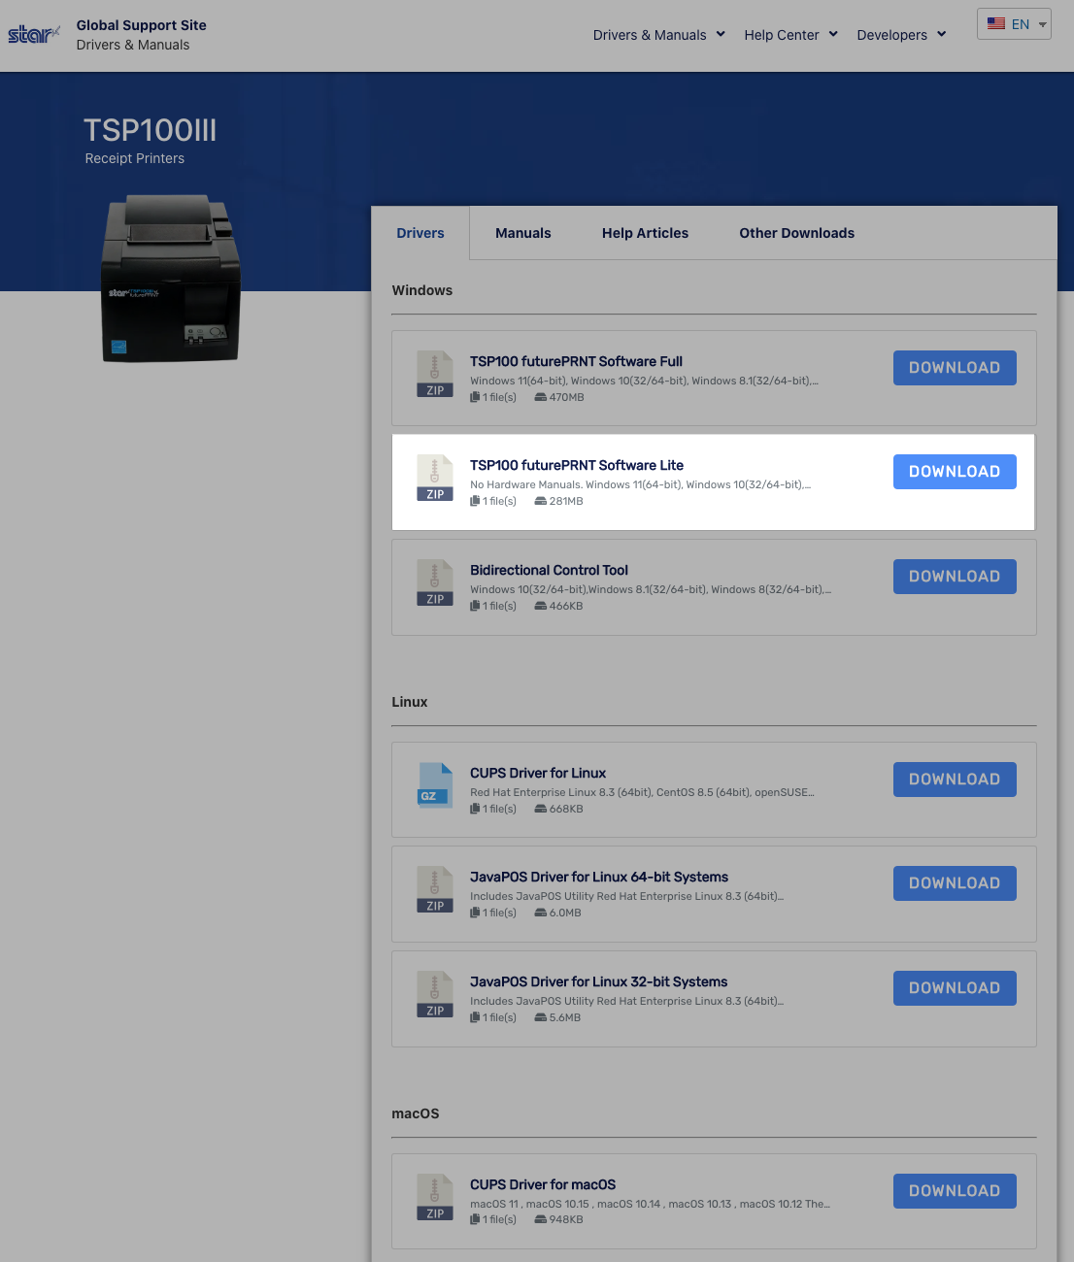This screenshot has height=1262, width=1074.
Task: Switch to the Manuals tab
Action: click(522, 233)
